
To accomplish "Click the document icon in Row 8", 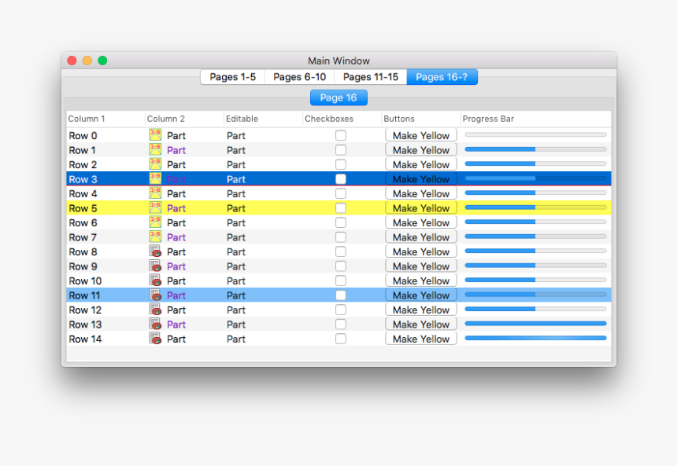I will [x=155, y=251].
